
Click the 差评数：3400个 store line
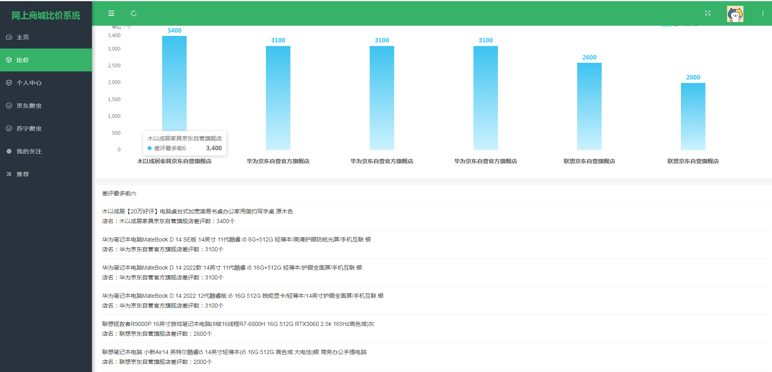(x=169, y=221)
